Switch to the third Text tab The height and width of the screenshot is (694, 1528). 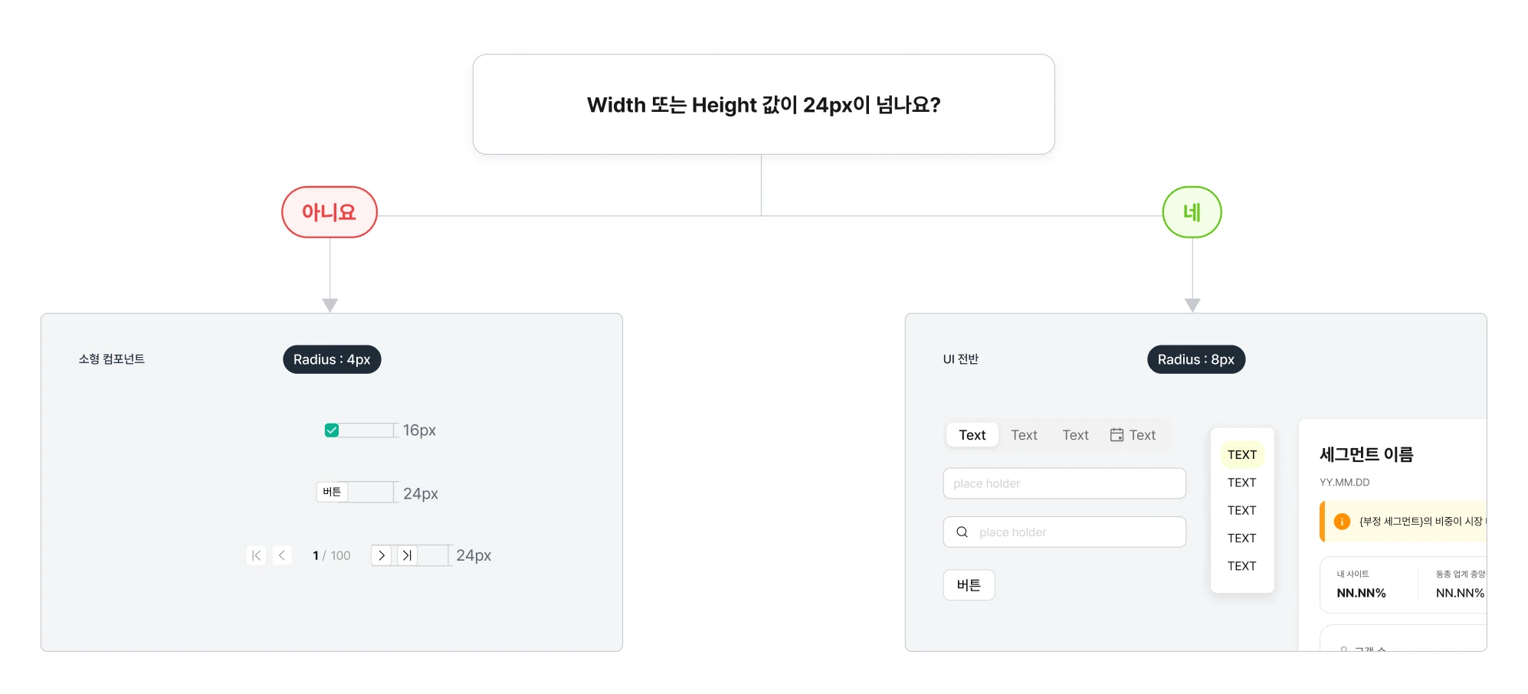point(1075,435)
